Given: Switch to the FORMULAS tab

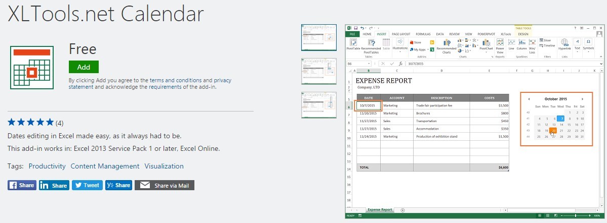Looking at the screenshot, I should click(423, 34).
